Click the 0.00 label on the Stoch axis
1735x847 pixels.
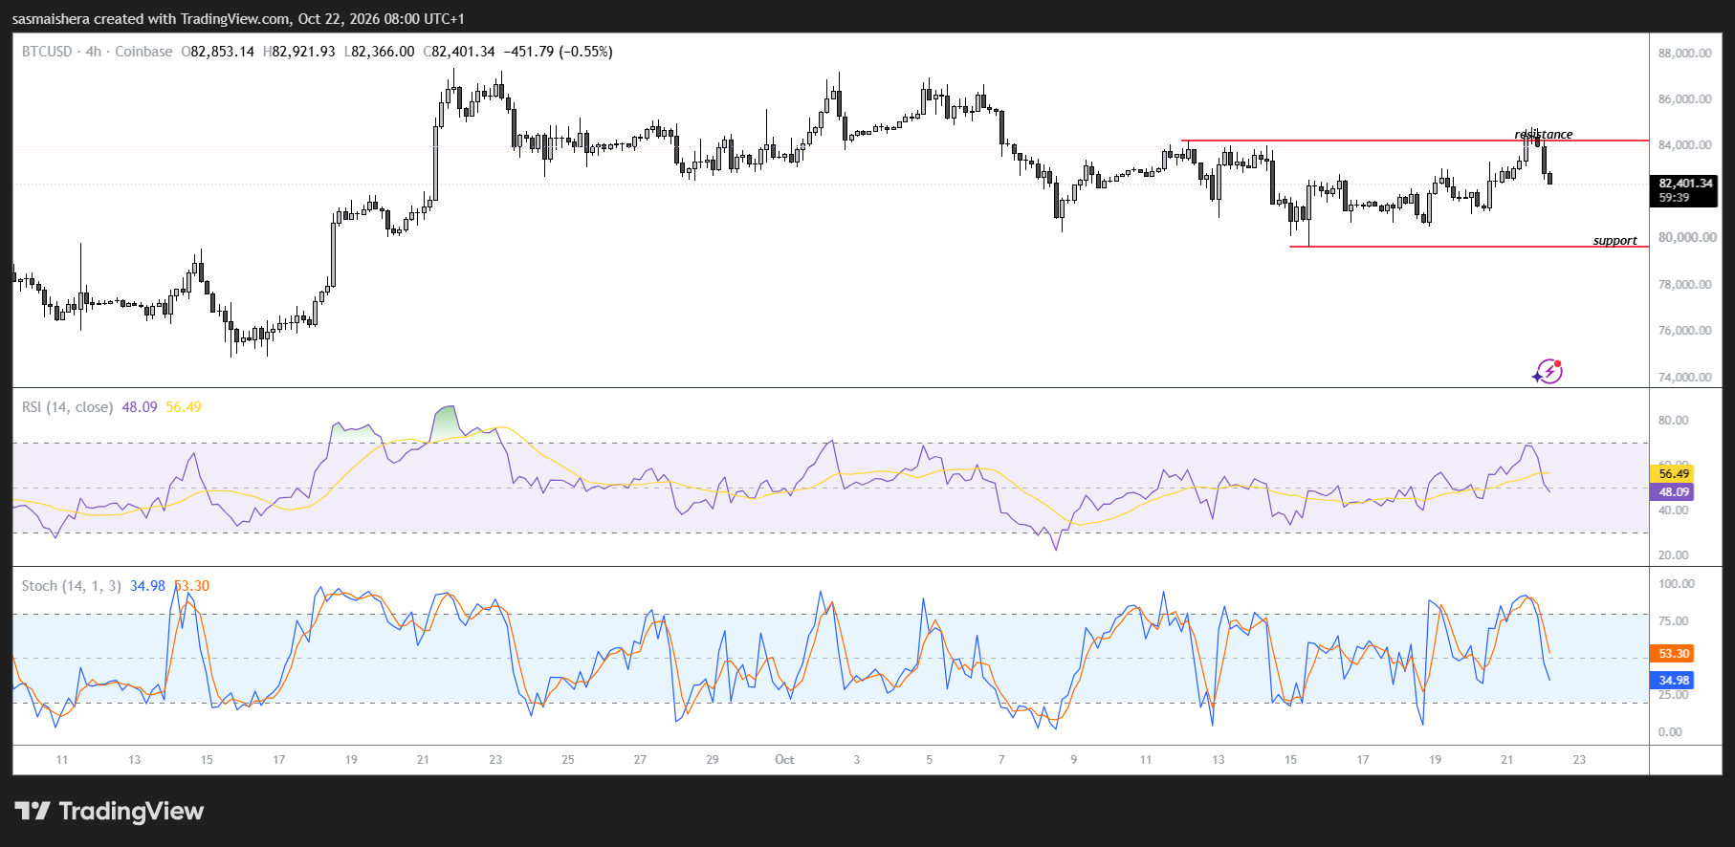click(x=1670, y=732)
